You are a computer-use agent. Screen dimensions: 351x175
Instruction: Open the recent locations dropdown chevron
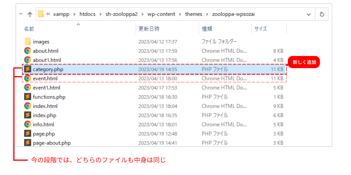[x=21, y=14]
